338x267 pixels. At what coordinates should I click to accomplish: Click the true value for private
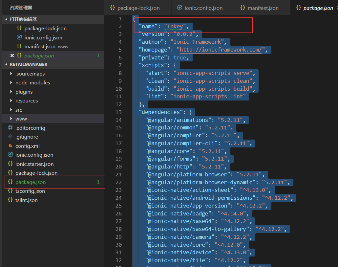point(180,57)
